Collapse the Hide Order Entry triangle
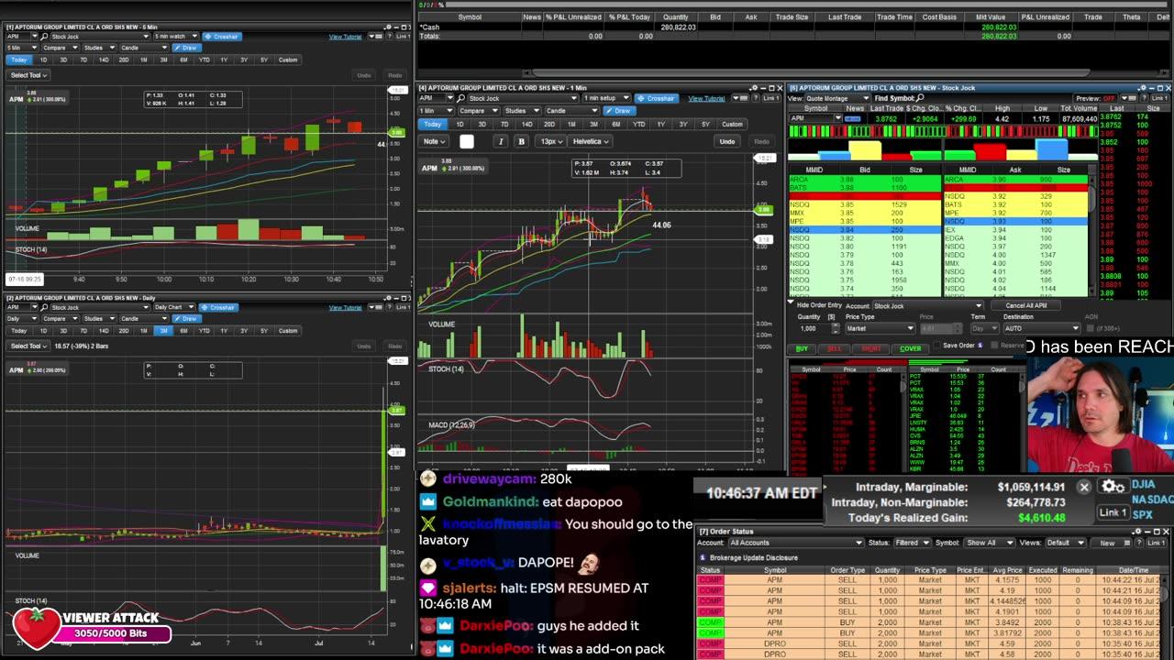The image size is (1174, 660). 791,302
